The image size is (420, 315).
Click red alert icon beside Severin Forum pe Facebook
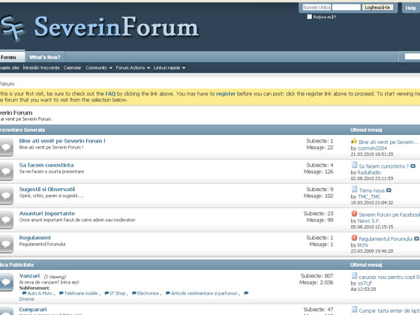click(354, 214)
